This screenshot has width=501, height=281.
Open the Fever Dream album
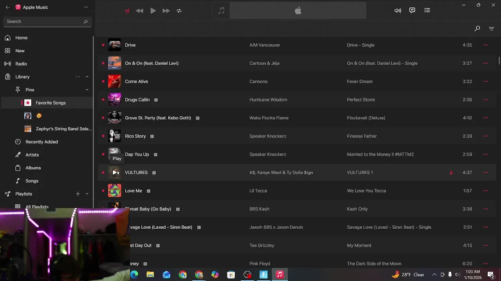[360, 81]
